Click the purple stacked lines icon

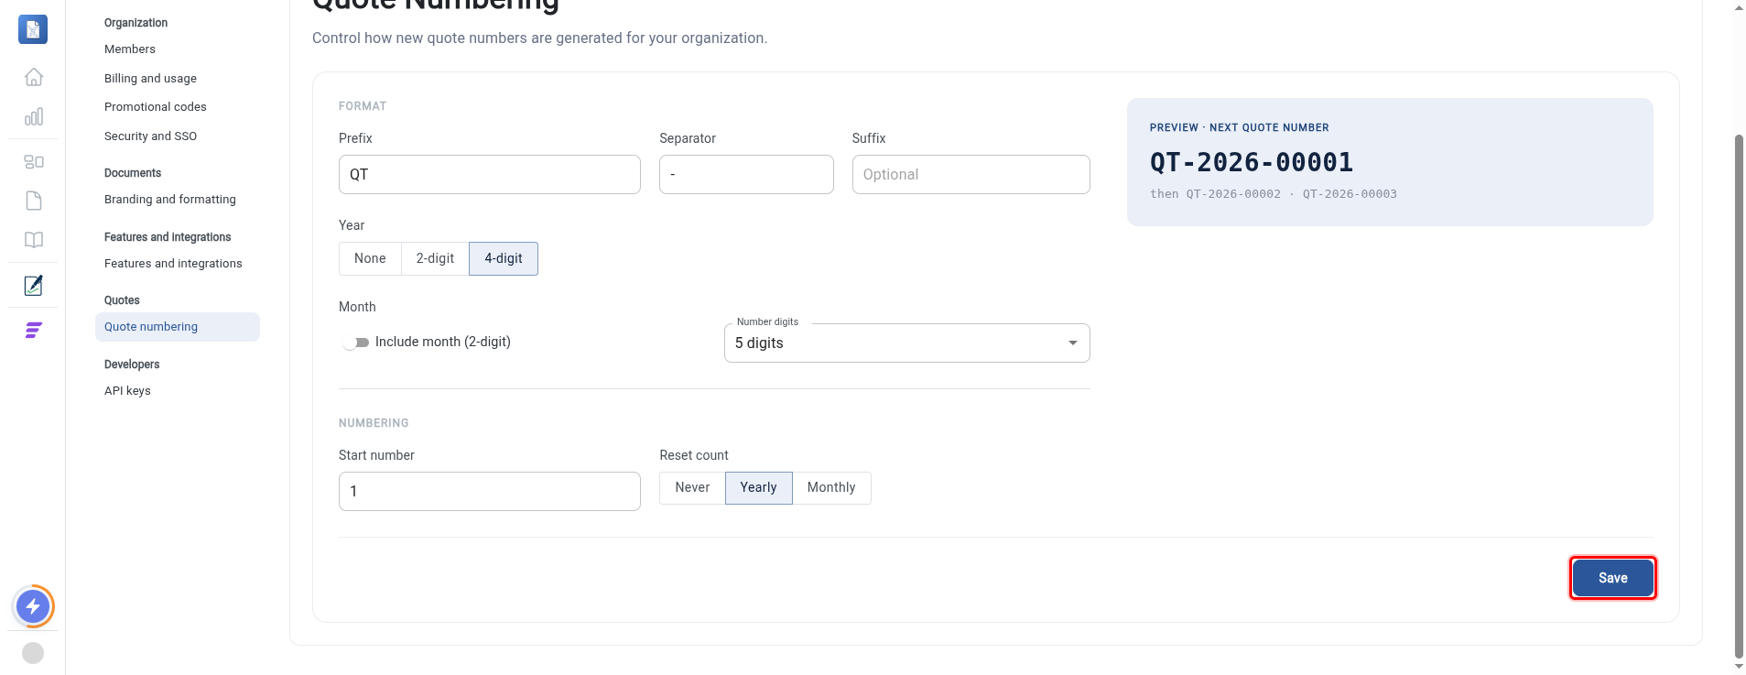click(34, 331)
